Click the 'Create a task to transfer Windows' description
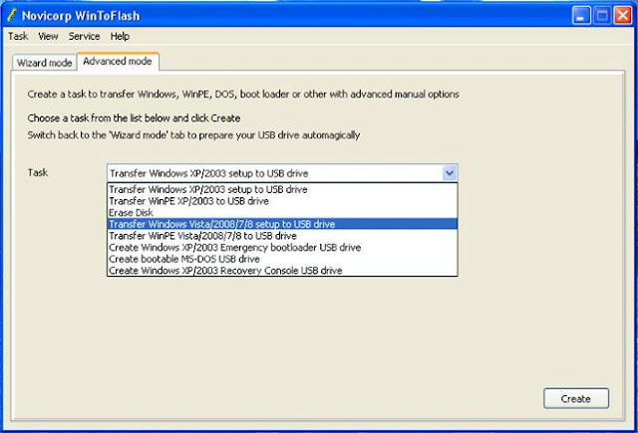This screenshot has width=638, height=433. [243, 95]
